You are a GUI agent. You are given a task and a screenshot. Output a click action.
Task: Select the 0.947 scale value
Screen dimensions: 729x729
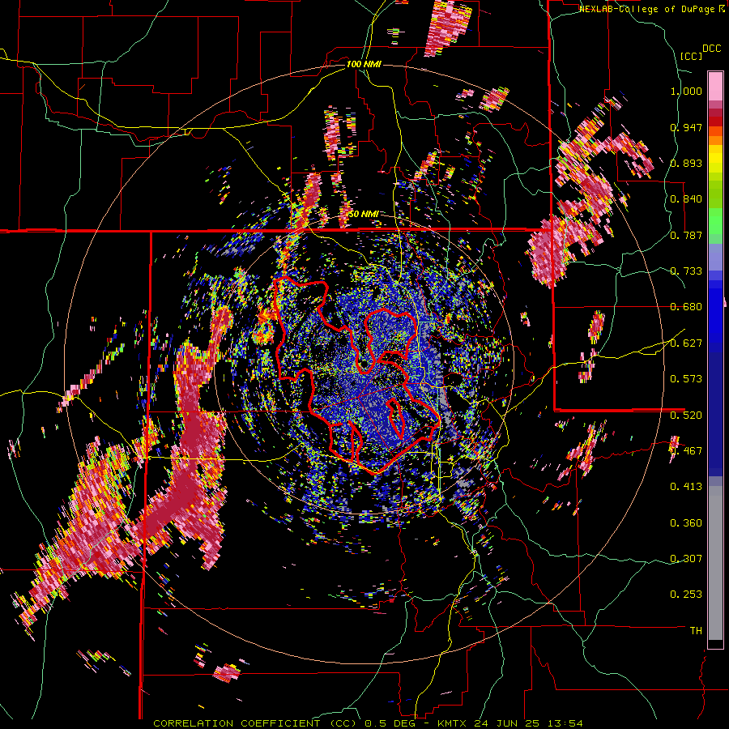[x=686, y=127]
